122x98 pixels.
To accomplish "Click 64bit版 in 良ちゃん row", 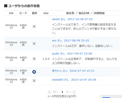I will click(23, 72).
